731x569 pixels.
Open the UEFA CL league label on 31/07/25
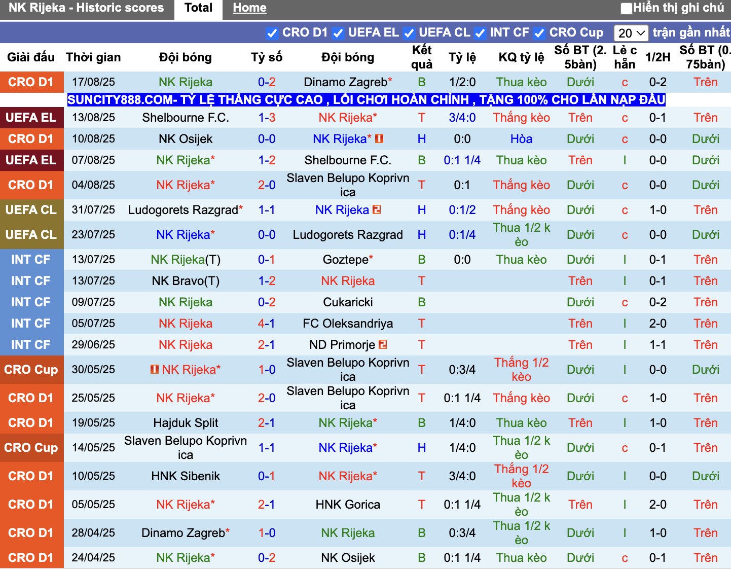click(x=31, y=209)
